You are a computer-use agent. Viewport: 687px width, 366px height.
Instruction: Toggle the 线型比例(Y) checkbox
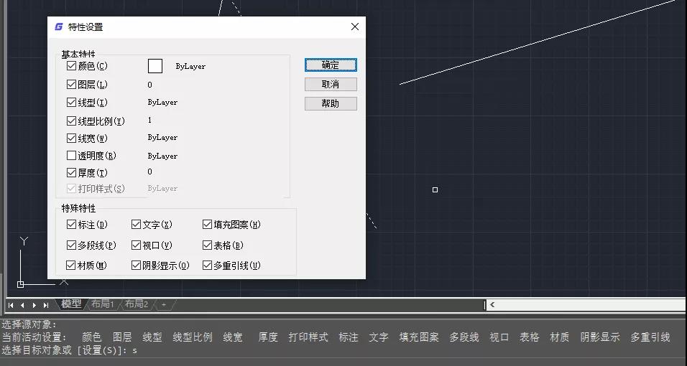[71, 121]
